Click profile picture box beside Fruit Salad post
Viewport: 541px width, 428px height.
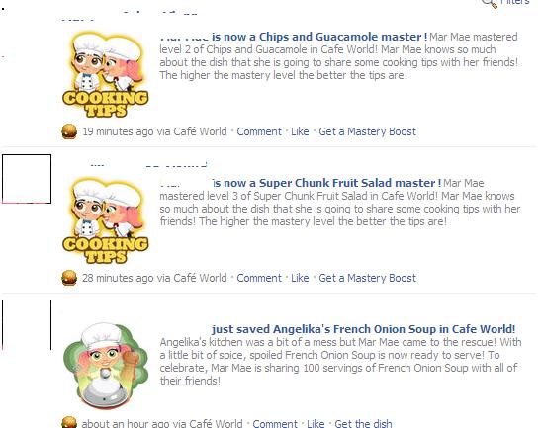pos(27,179)
